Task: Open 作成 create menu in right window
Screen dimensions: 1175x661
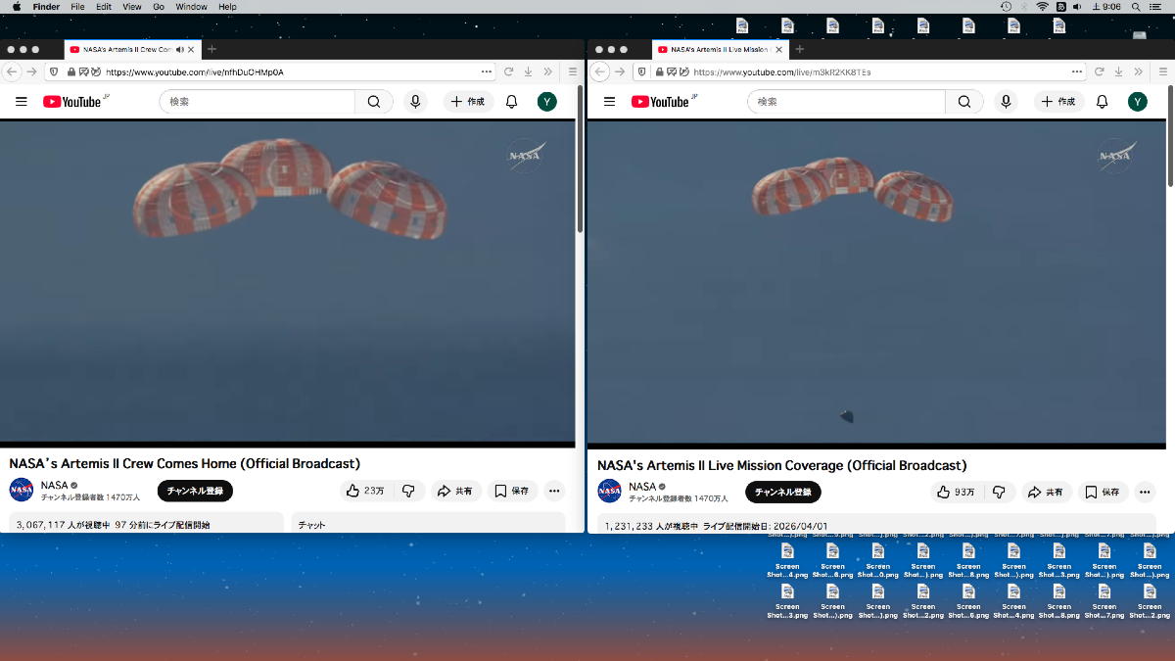Action: 1058,102
